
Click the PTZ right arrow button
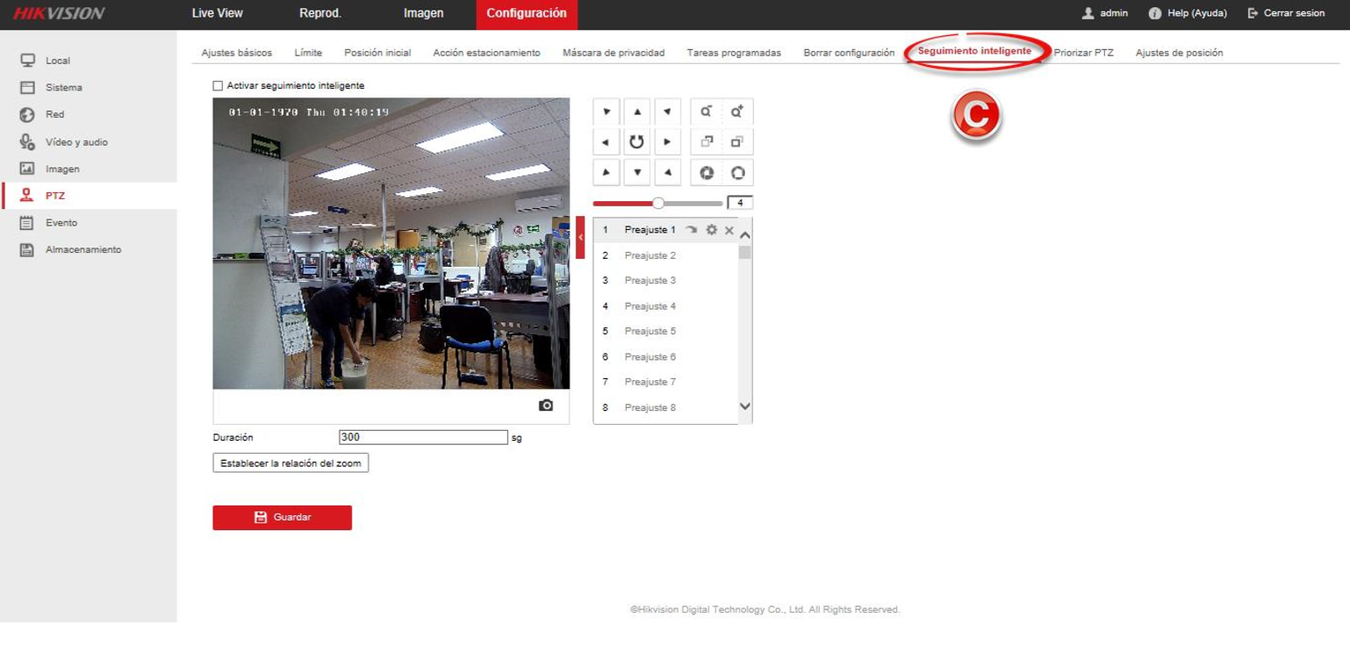coord(667,142)
